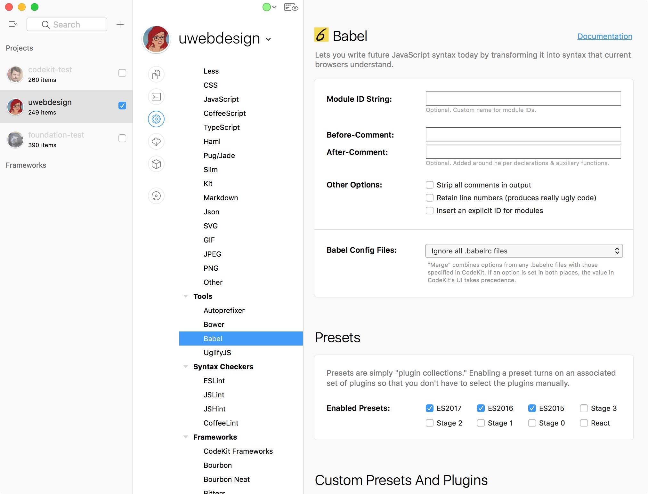648x494 pixels.
Task: Click the Frameworks sidebar heading
Action: pos(26,165)
